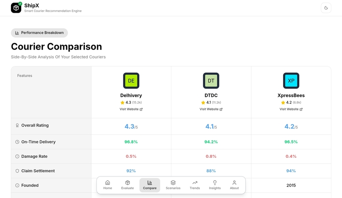Click the star icon next to Delhivery's rating
The width and height of the screenshot is (342, 198).
(x=122, y=102)
